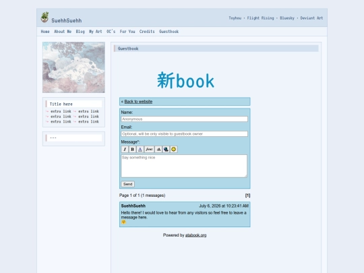Open the font selection tool
The height and width of the screenshot is (273, 364).
pos(149,149)
